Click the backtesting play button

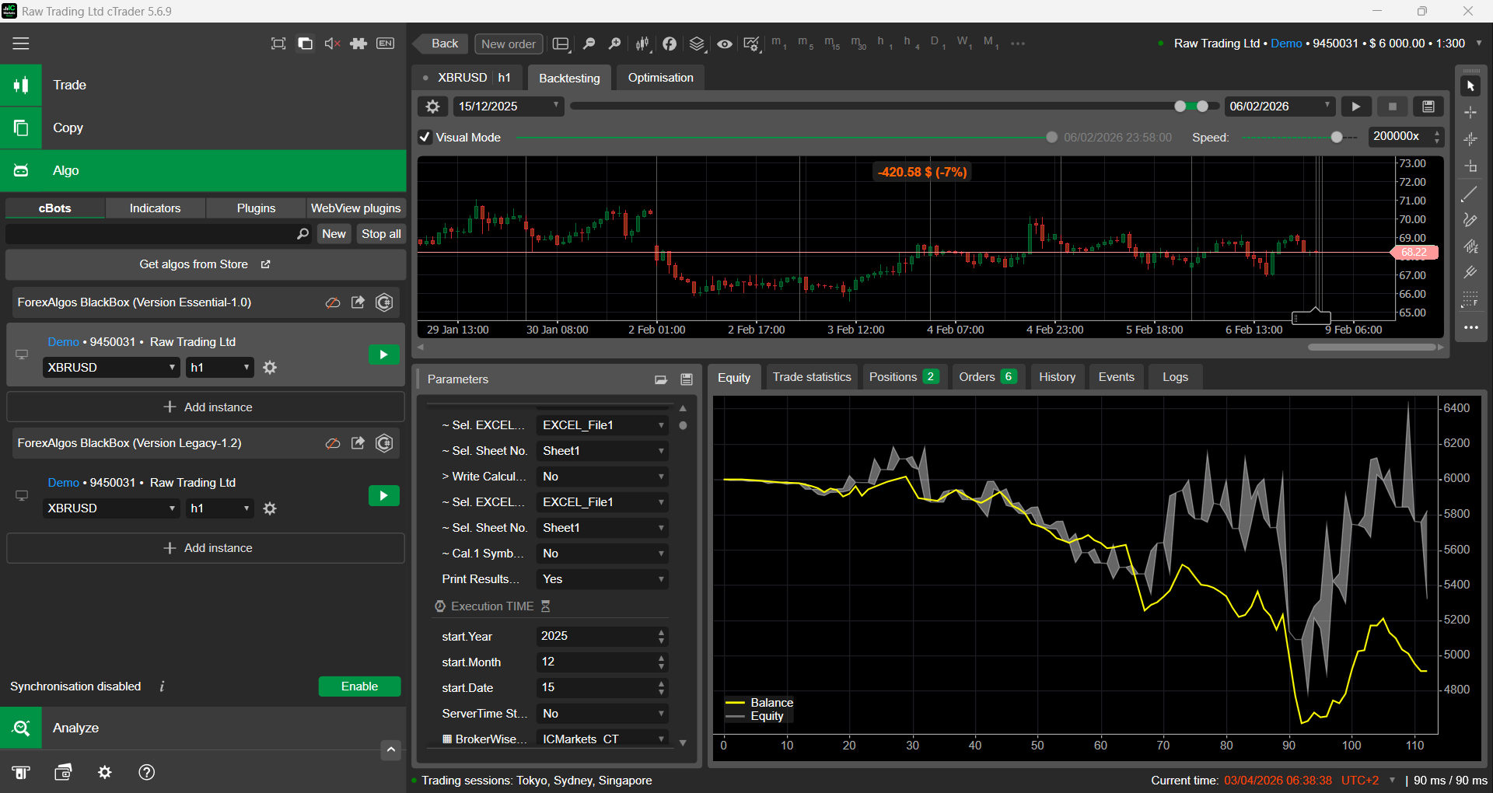1355,107
